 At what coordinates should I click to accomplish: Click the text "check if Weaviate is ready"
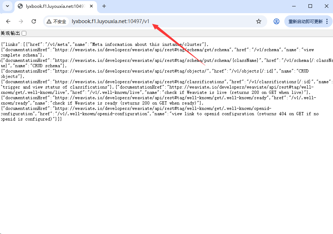[85, 103]
